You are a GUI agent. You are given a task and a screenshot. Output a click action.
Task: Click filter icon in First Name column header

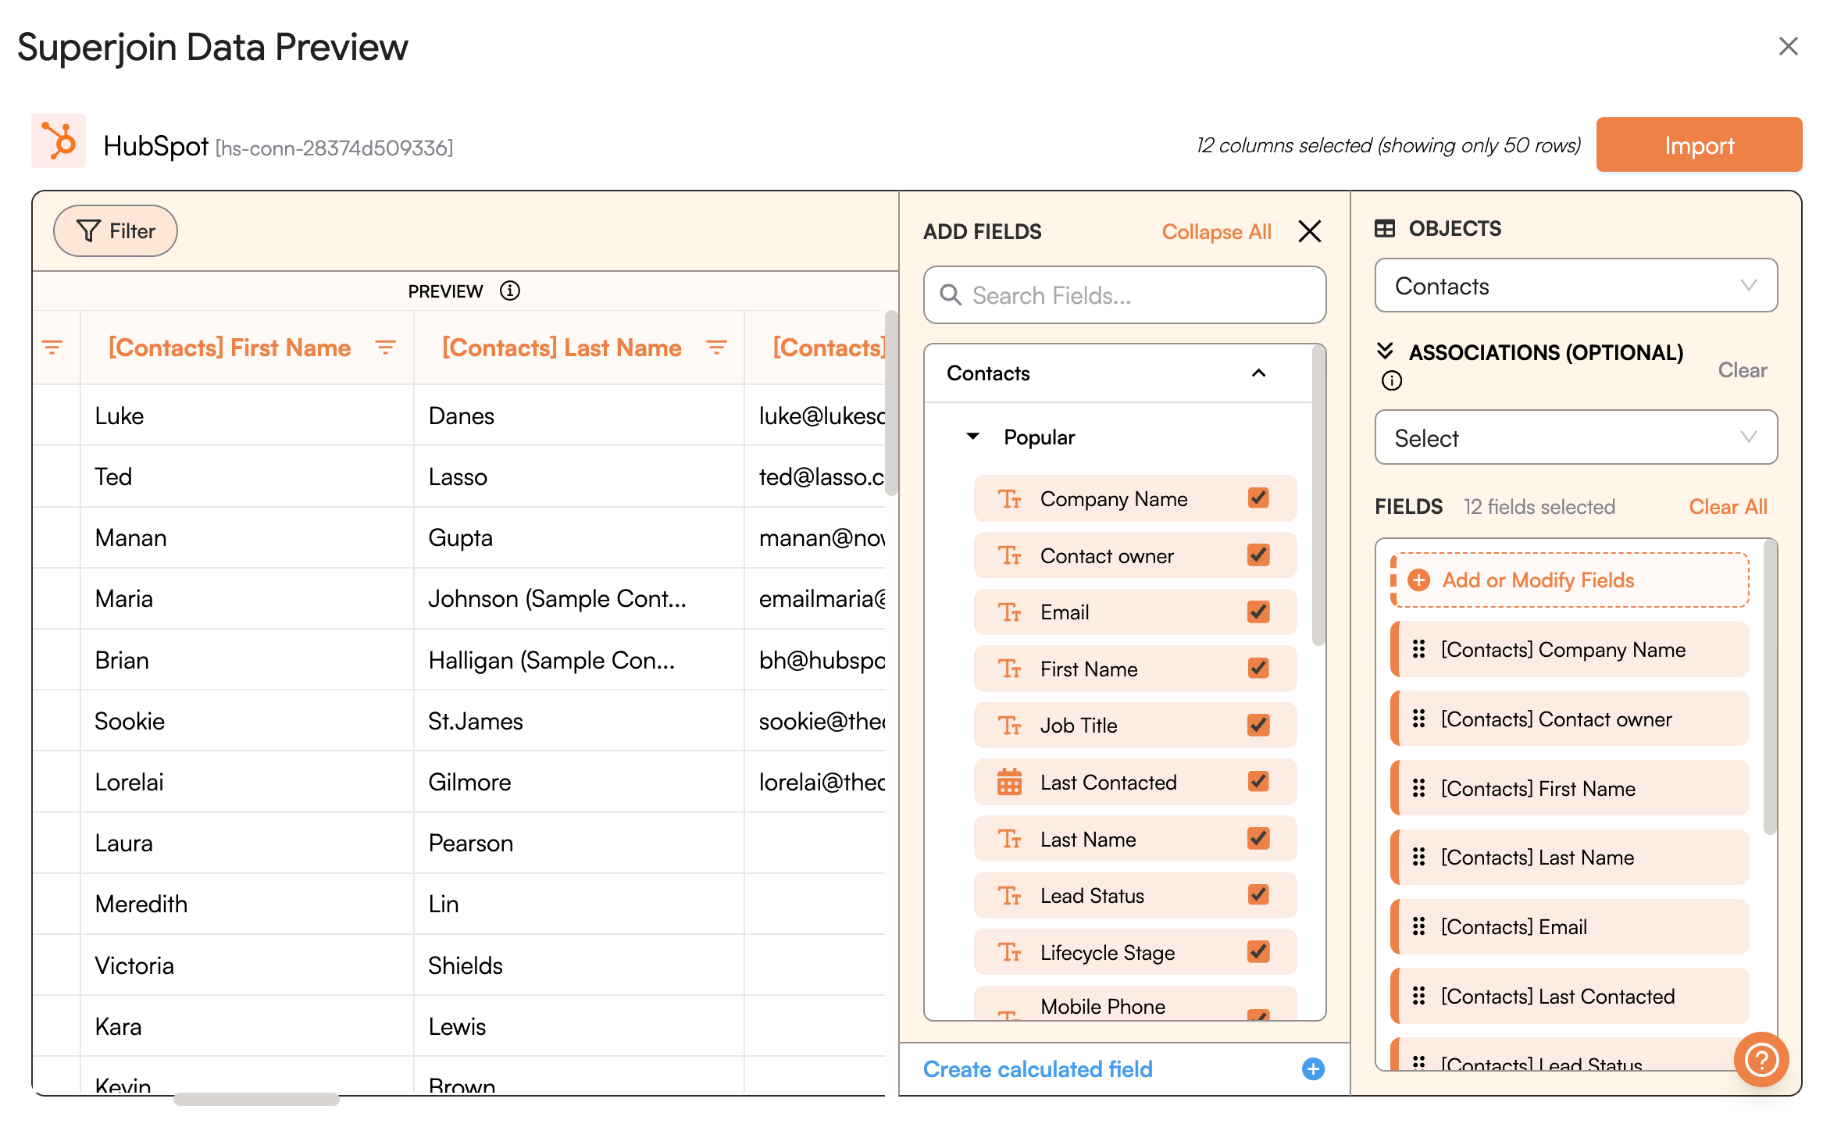pyautogui.click(x=385, y=348)
